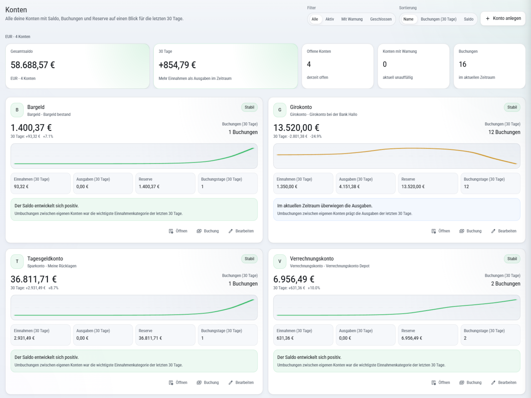Sort by Buchungen (30 Tage)
This screenshot has height=398, width=531.
(x=438, y=19)
